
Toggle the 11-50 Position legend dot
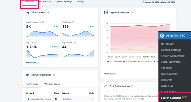[139, 62]
